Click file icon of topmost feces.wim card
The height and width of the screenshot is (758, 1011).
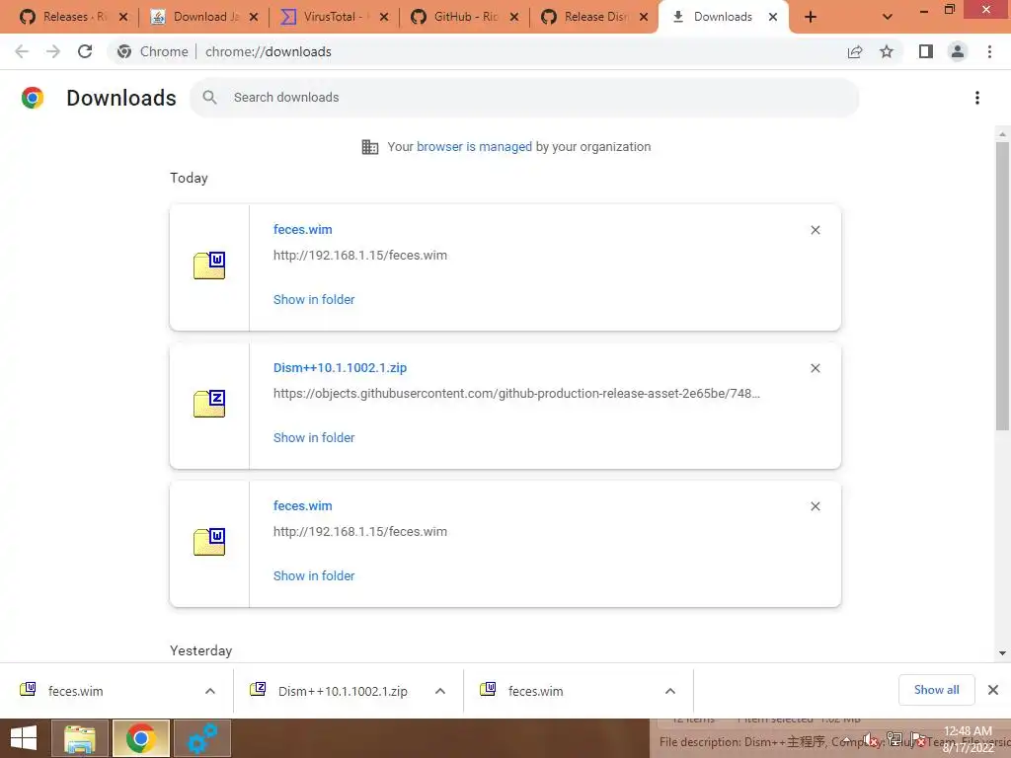tap(209, 265)
